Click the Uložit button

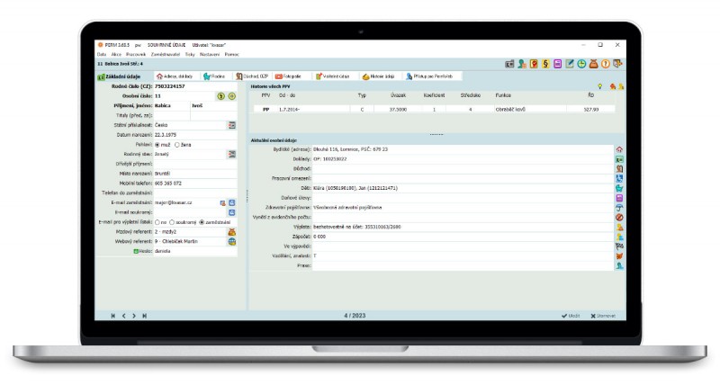coord(570,316)
